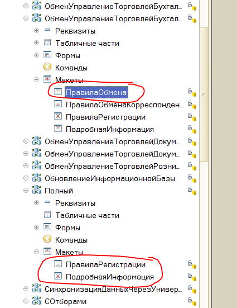Expand the СинхронизацияДанныхЧерезУнивер node
The height and width of the screenshot is (308, 237).
coord(26,289)
